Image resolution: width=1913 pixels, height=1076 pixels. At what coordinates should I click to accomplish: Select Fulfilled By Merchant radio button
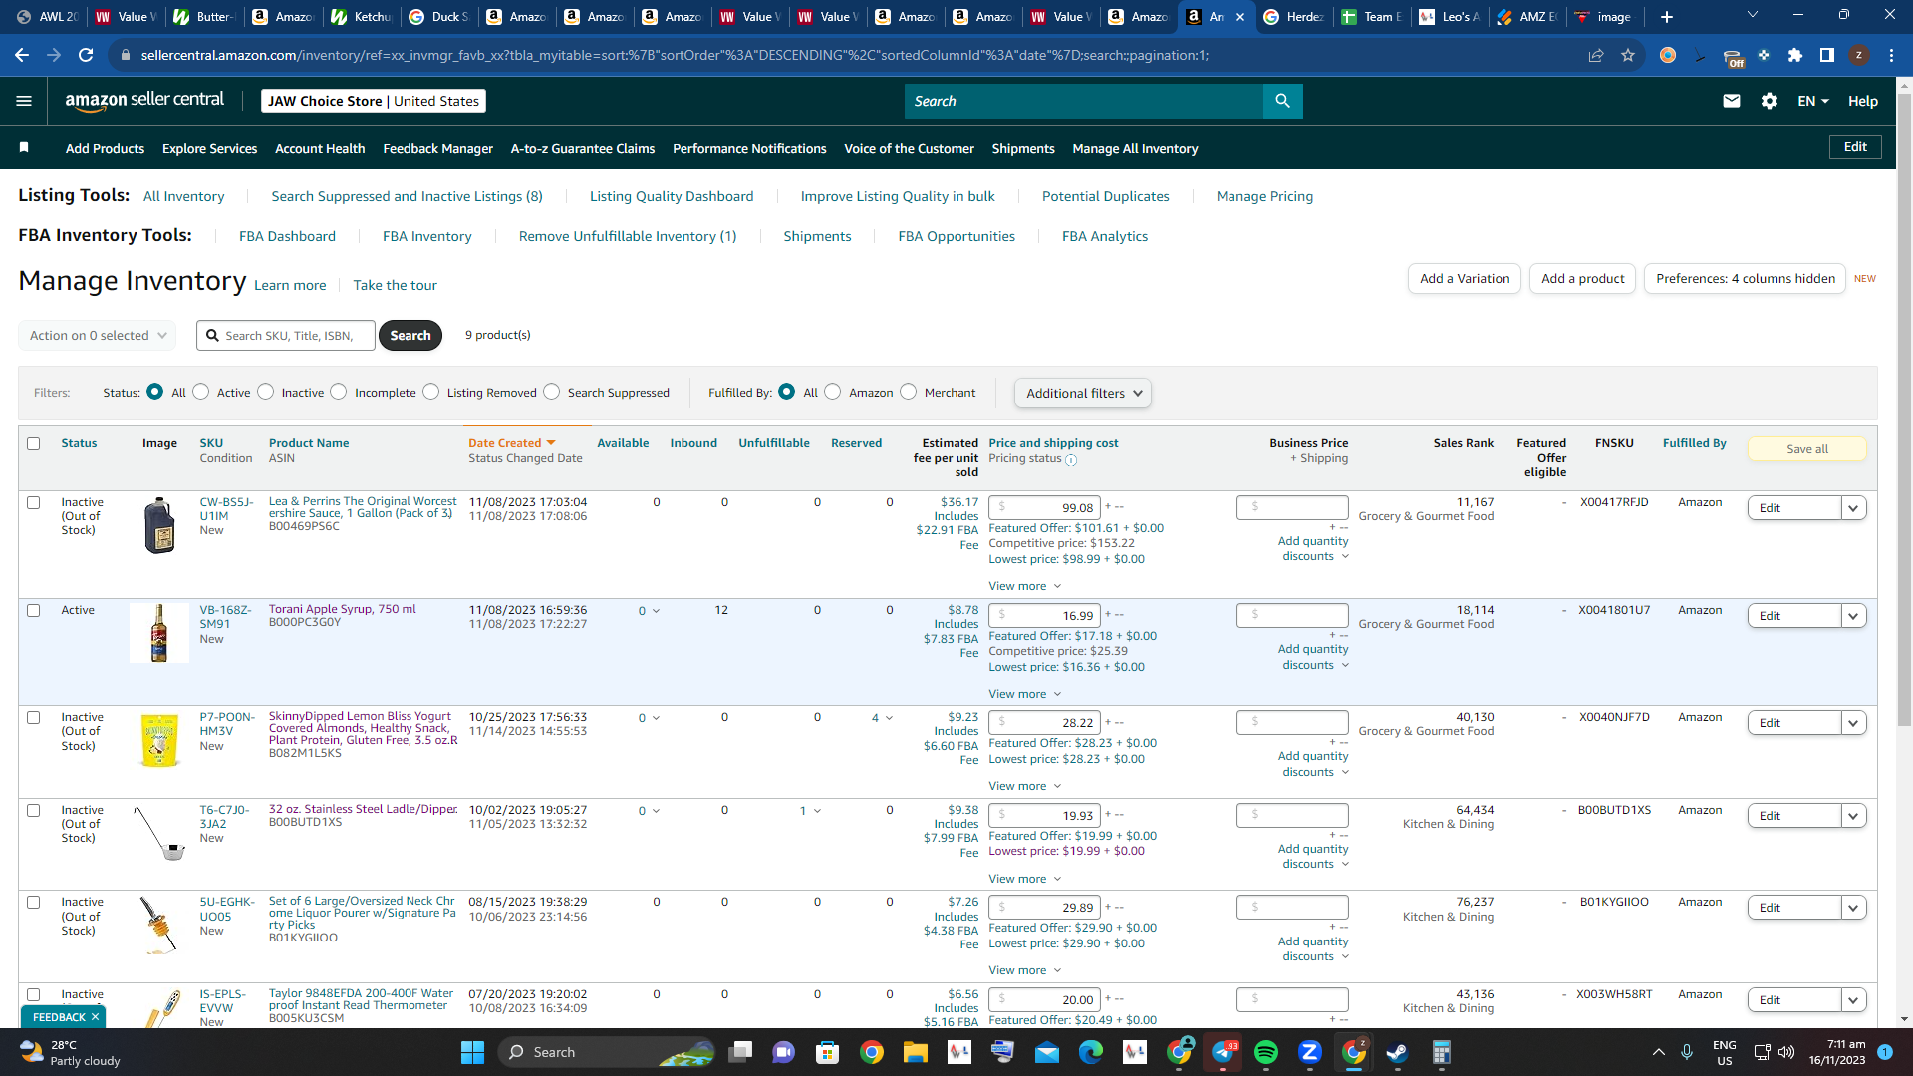point(909,392)
